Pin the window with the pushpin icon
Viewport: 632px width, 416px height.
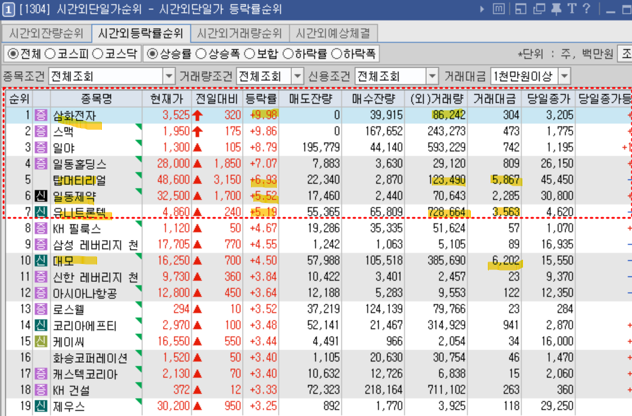(557, 9)
